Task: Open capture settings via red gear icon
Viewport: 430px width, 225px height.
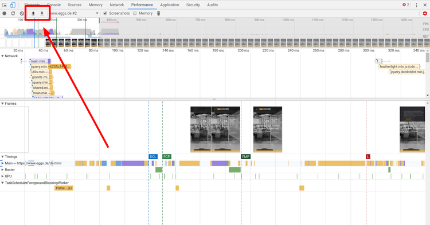Action: click(x=425, y=13)
